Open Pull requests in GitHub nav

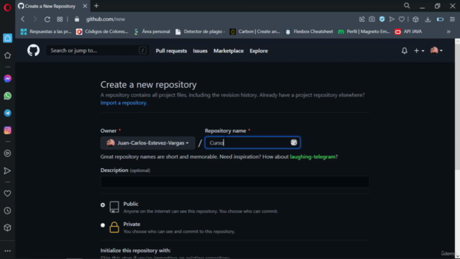[171, 51]
